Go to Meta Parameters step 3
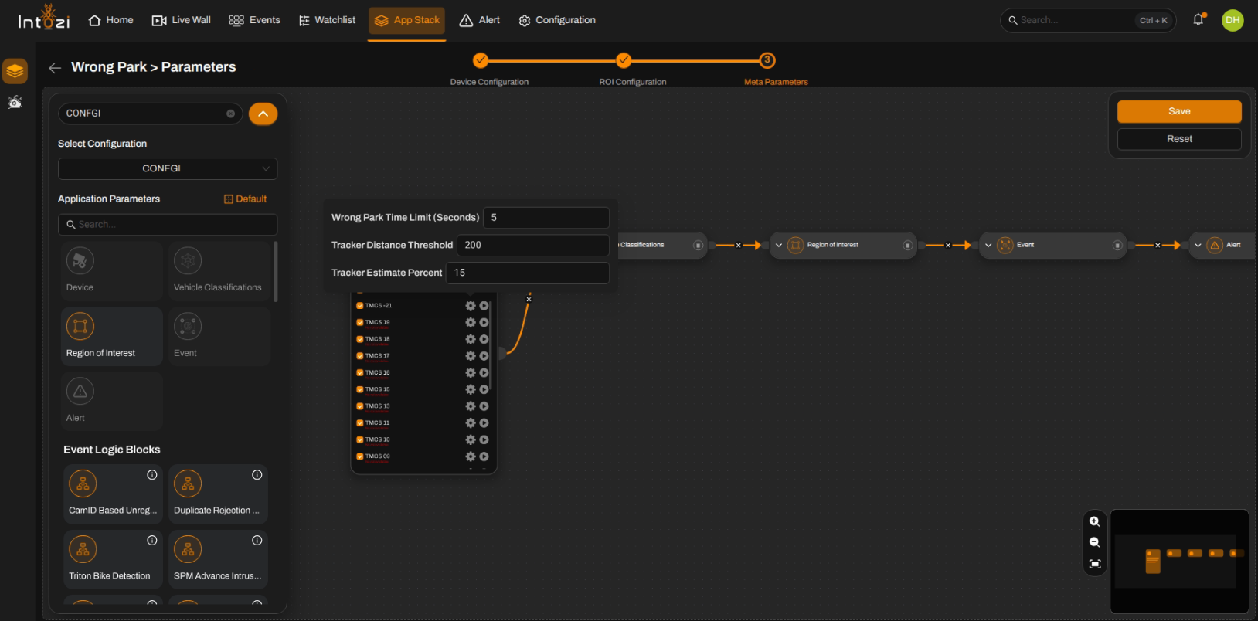The height and width of the screenshot is (621, 1258). point(767,60)
